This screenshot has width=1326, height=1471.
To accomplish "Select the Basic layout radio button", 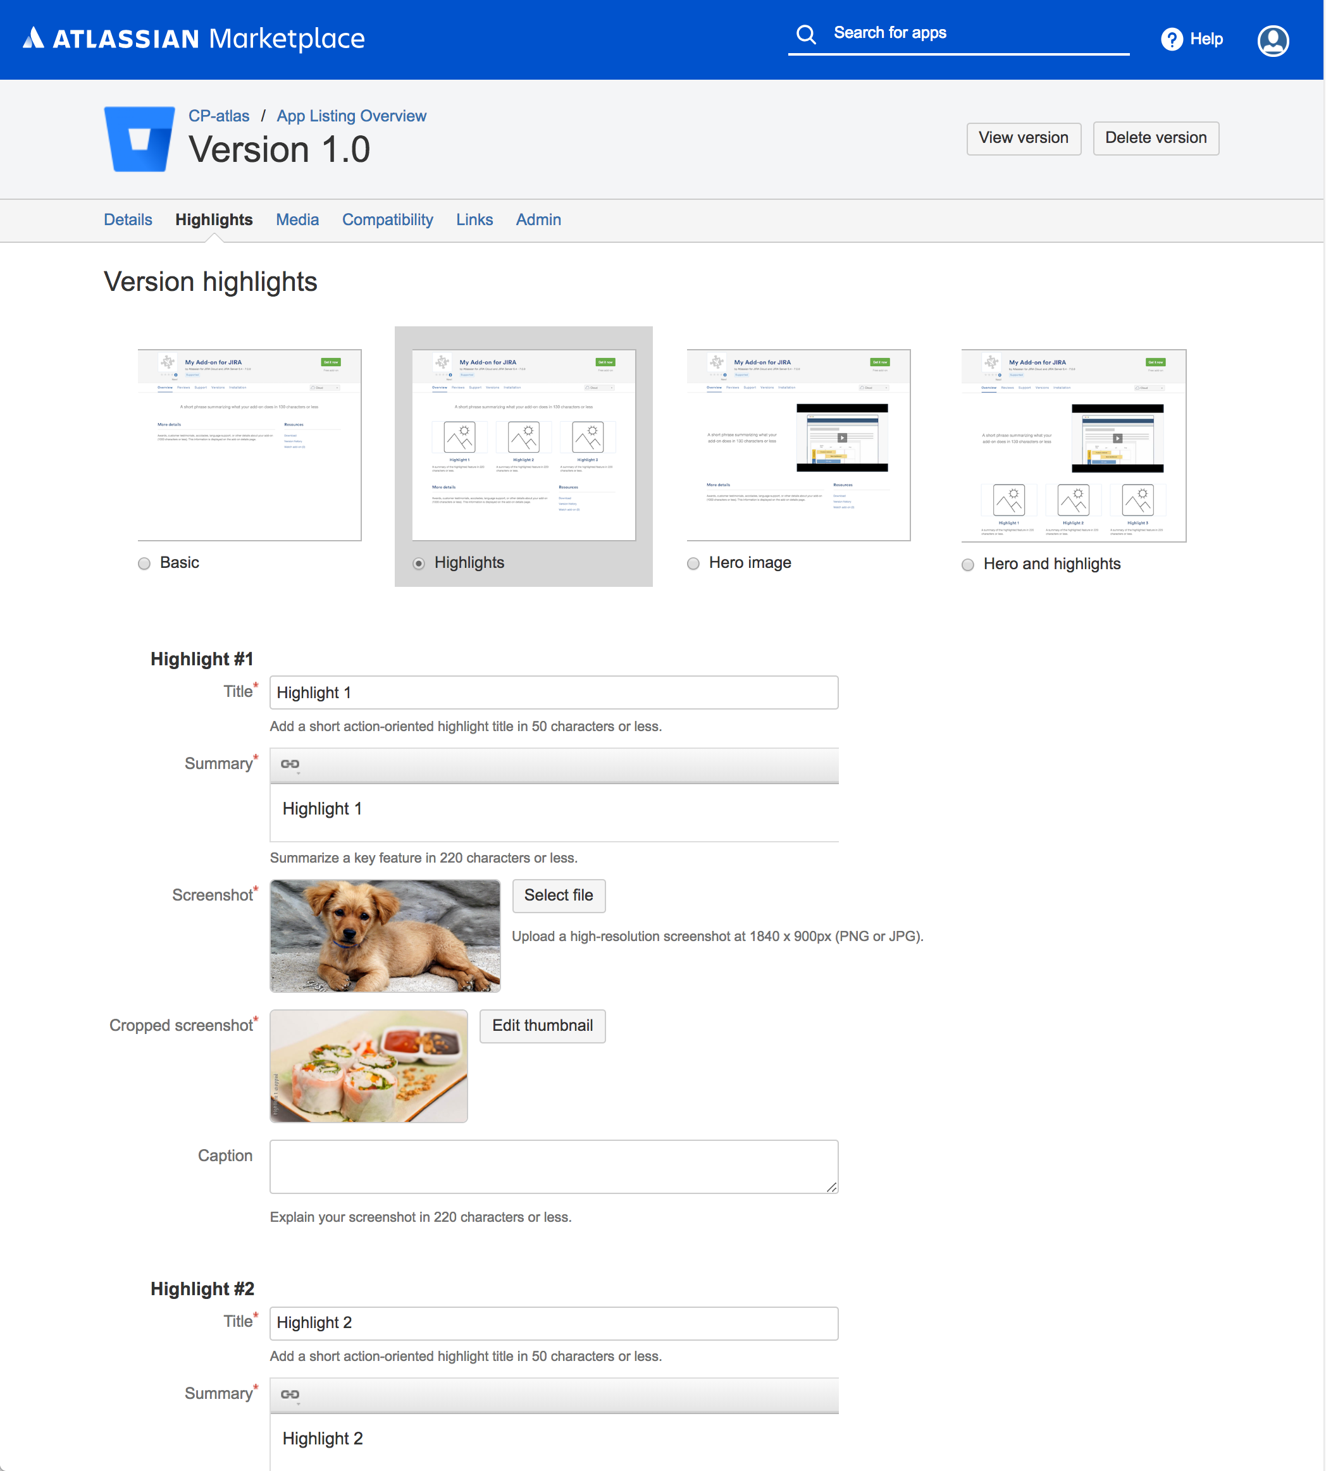I will pyautogui.click(x=146, y=563).
